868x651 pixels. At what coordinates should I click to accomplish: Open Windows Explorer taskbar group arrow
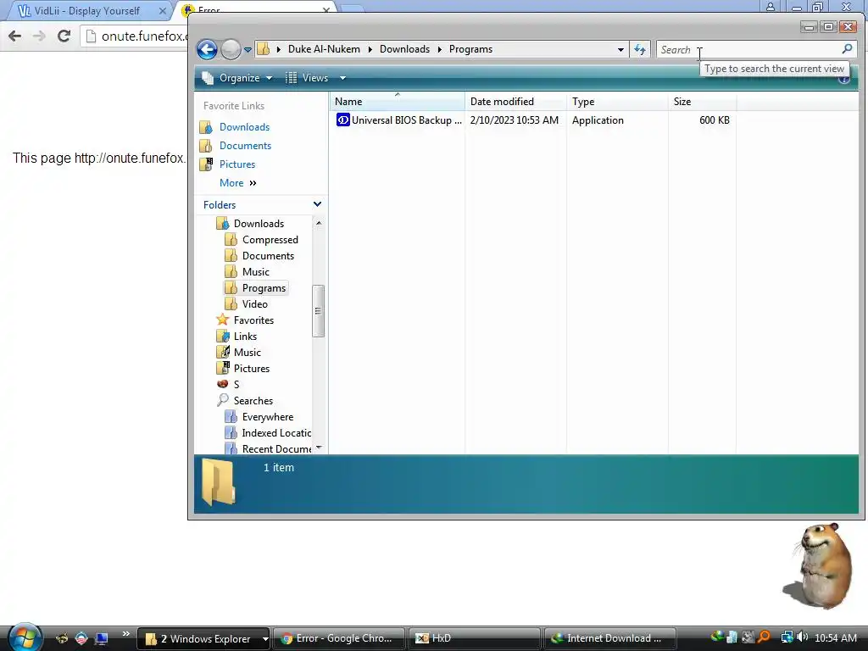tap(265, 639)
